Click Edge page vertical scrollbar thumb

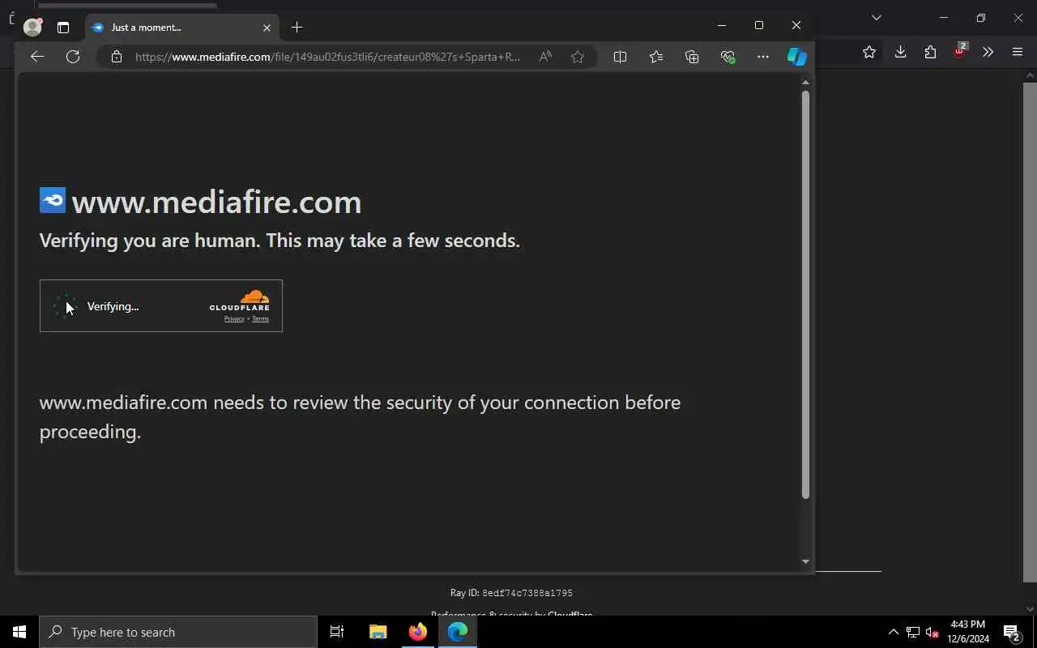(x=805, y=296)
